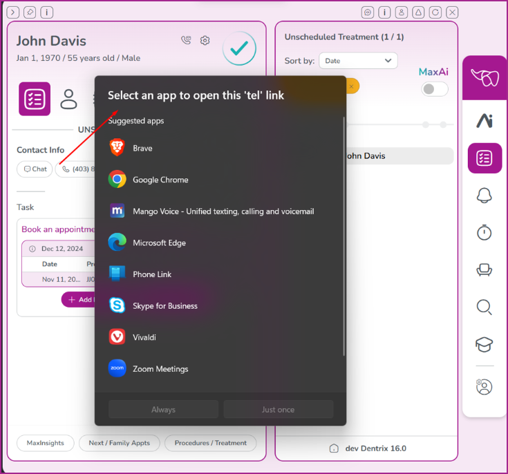
Task: Click the Always button
Action: coord(163,409)
